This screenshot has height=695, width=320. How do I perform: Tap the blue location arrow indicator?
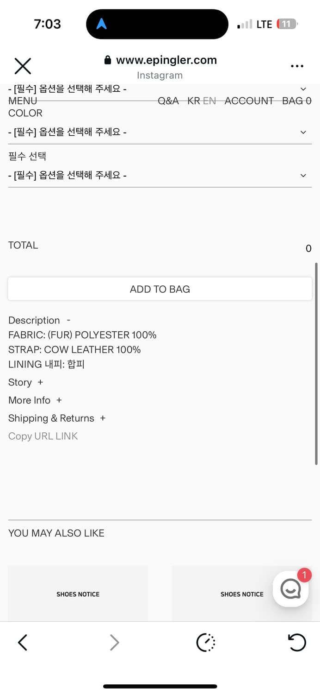(x=101, y=24)
